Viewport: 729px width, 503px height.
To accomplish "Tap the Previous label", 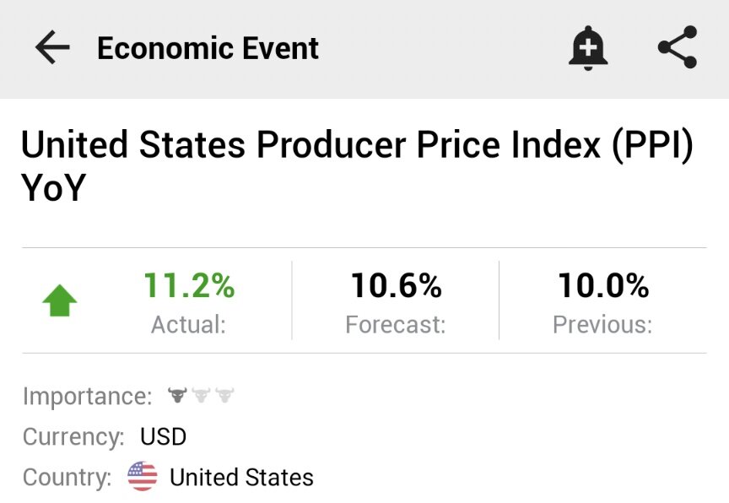I will click(x=602, y=325).
